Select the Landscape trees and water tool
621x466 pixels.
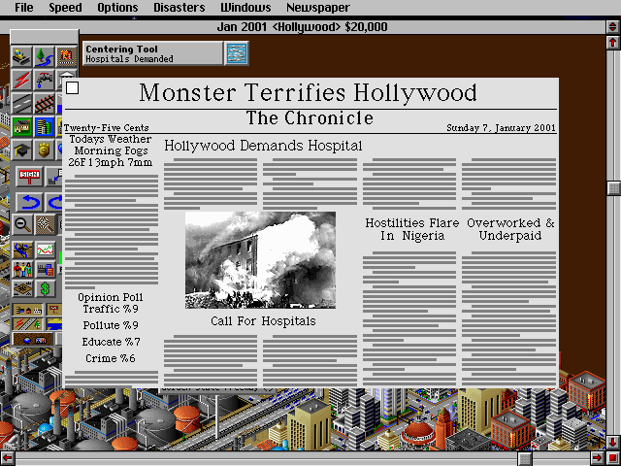click(x=45, y=57)
